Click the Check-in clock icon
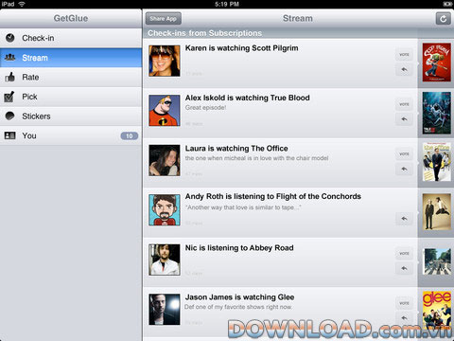The image size is (454, 341). pyautogui.click(x=10, y=38)
